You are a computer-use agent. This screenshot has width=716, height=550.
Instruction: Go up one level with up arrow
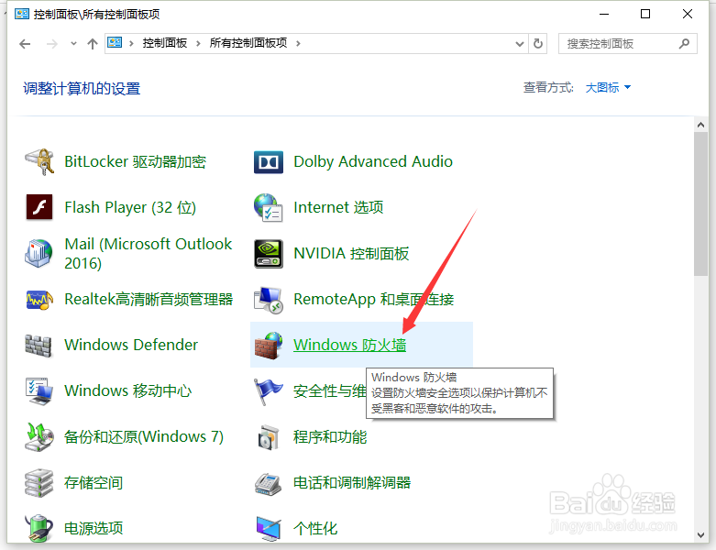(93, 44)
